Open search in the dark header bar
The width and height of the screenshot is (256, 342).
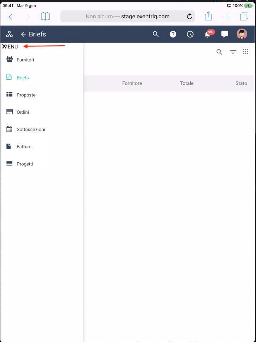pyautogui.click(x=155, y=34)
